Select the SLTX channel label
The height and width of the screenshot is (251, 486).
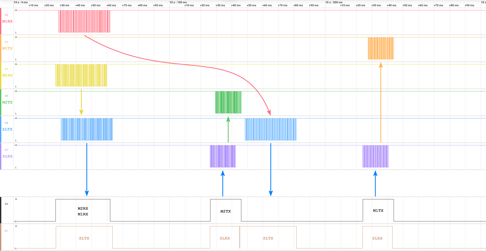point(7,129)
